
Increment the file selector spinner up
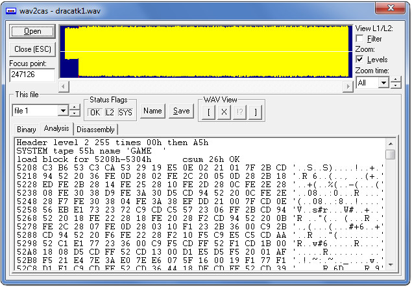point(75,108)
